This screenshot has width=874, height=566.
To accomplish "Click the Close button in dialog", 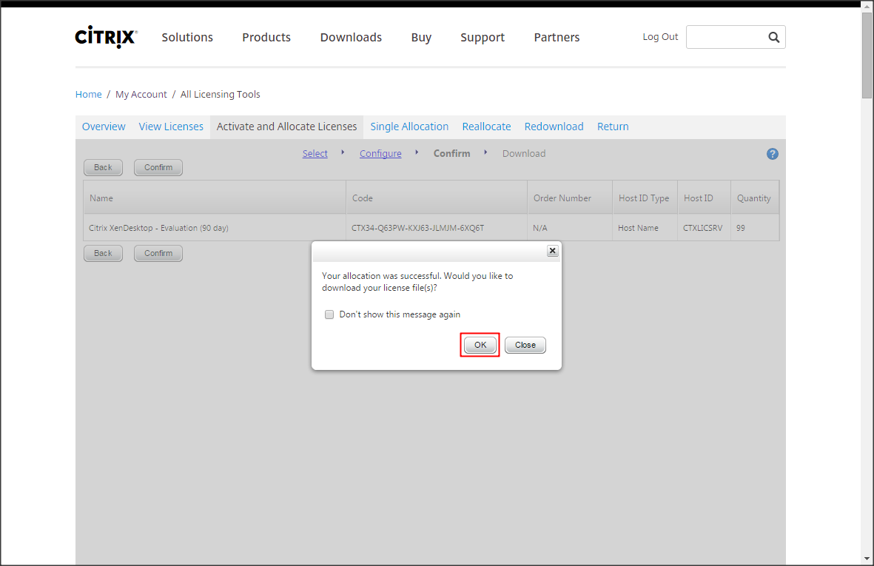I will [x=525, y=345].
